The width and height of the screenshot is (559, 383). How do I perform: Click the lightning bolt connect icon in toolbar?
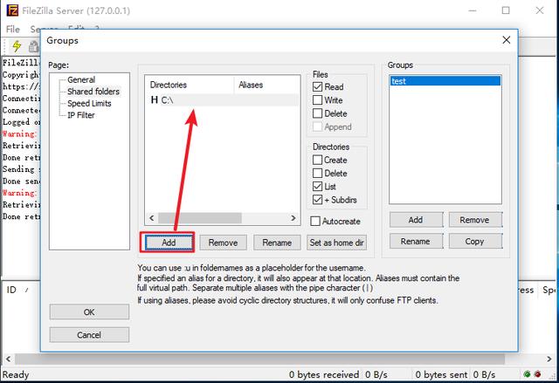pyautogui.click(x=17, y=46)
